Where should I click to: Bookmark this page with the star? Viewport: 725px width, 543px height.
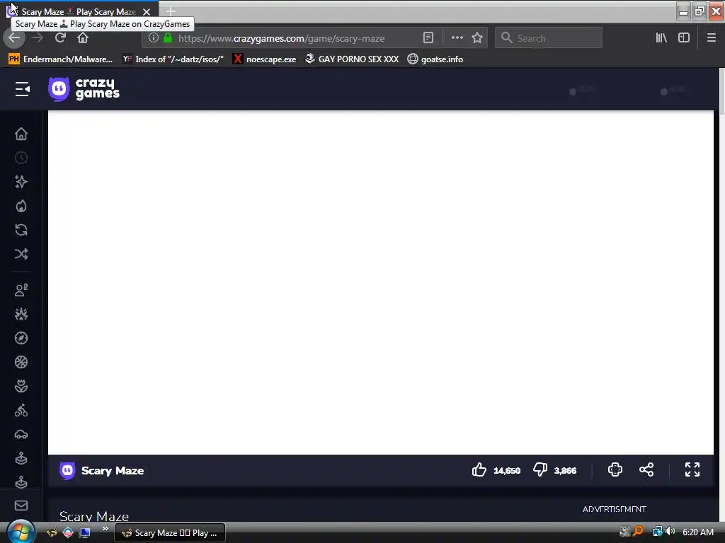click(x=477, y=38)
